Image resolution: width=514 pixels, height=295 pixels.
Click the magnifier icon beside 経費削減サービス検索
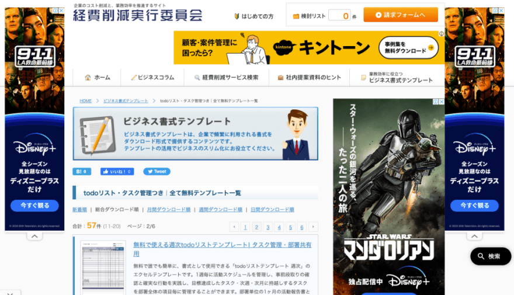pos(197,77)
